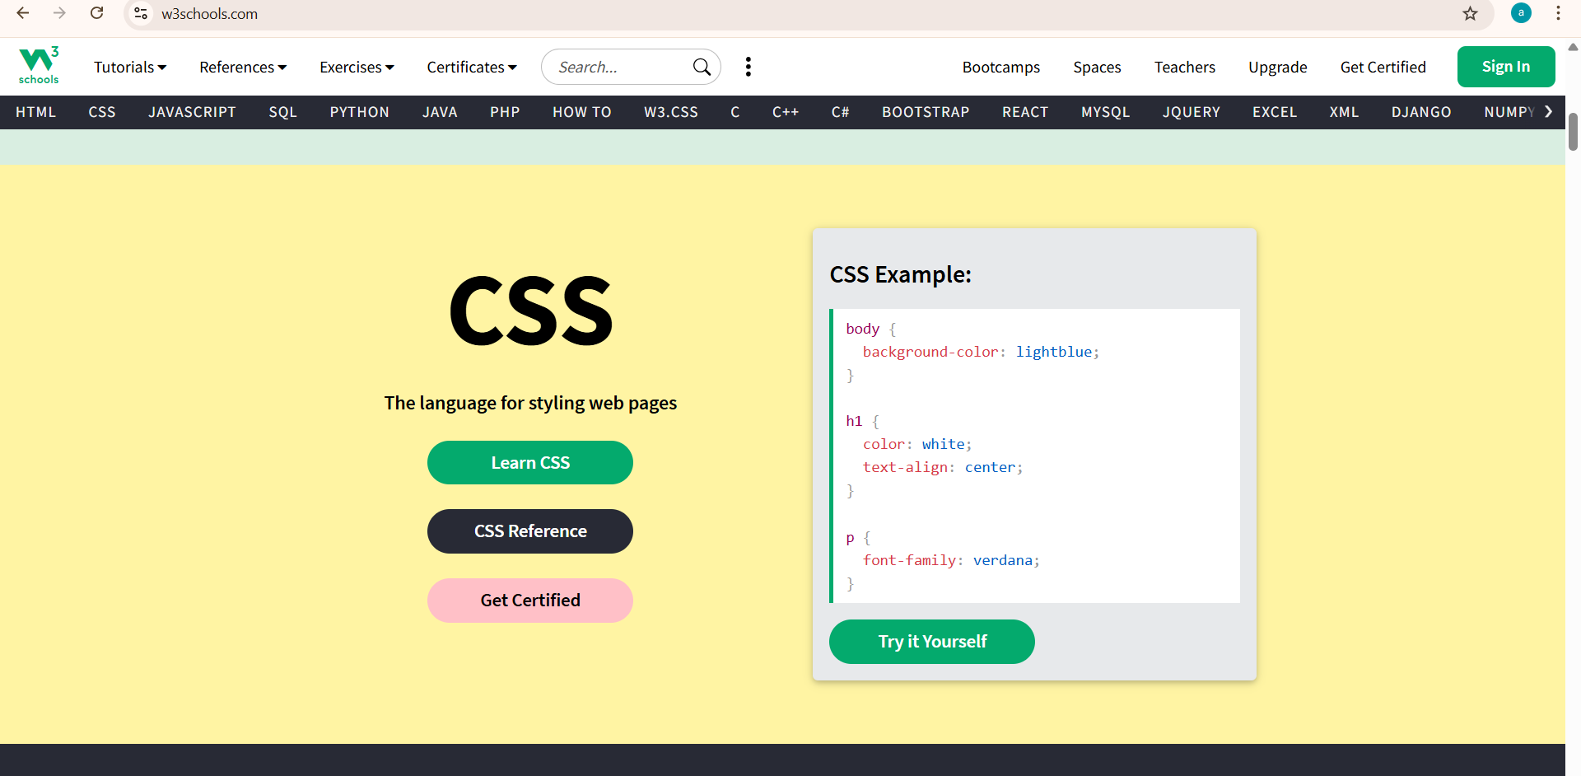Bookmark this page with the star icon

(1470, 13)
